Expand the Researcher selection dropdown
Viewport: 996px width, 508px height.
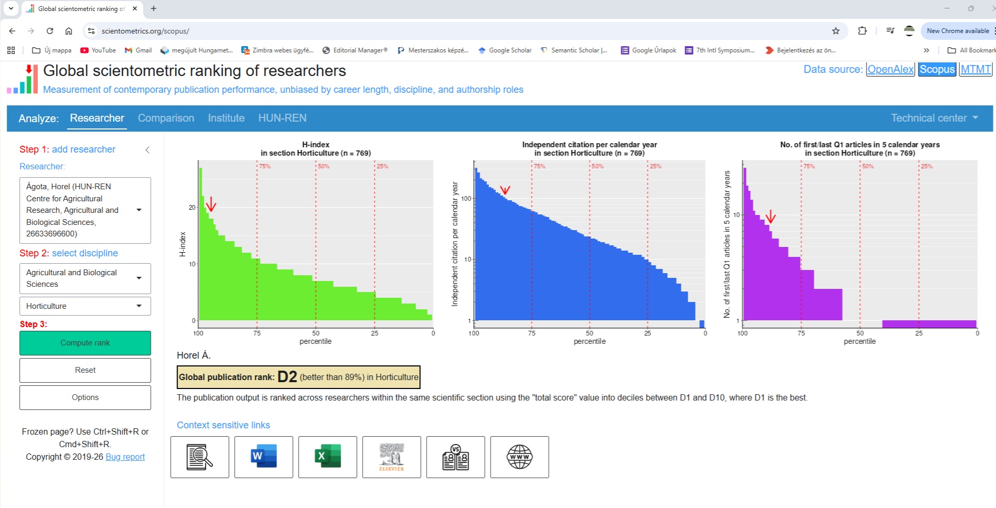[139, 210]
